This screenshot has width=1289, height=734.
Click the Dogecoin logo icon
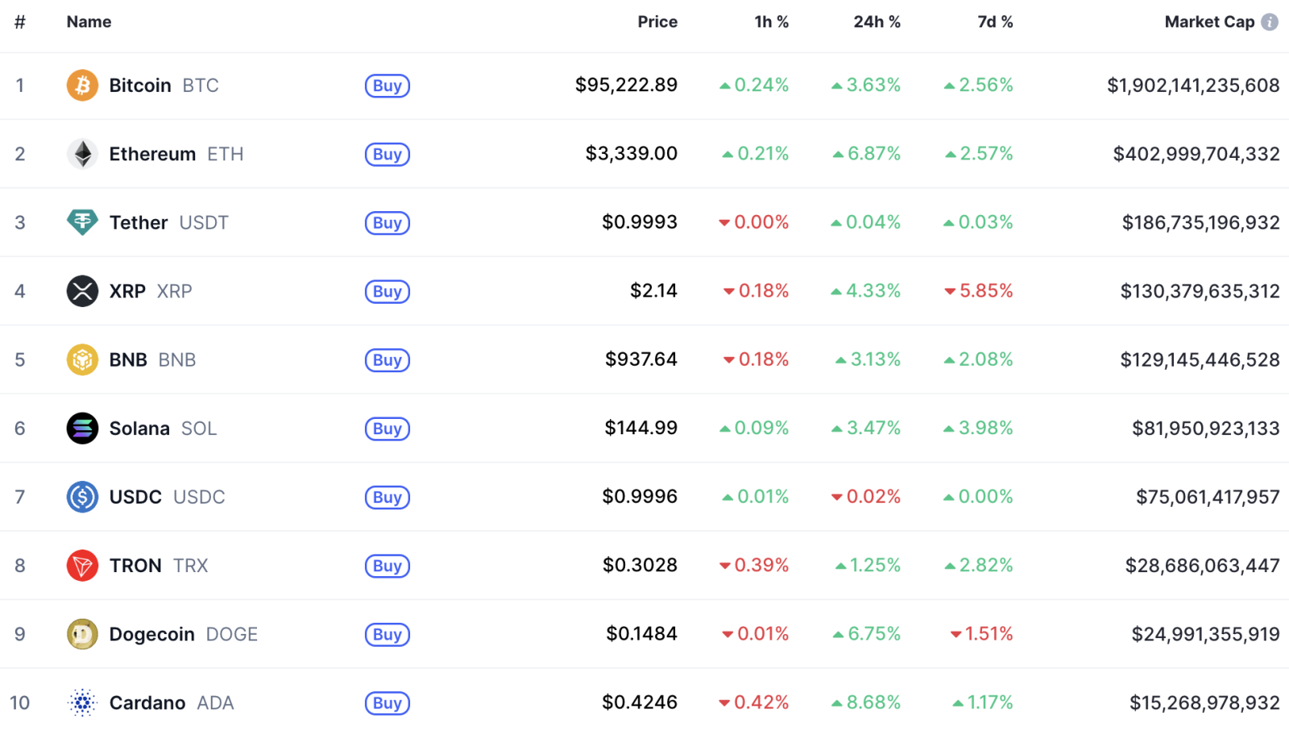point(82,634)
